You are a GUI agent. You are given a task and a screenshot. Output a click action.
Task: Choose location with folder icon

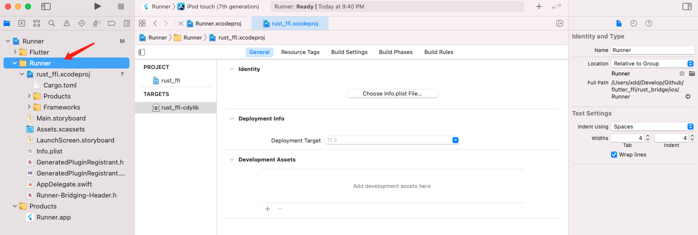692,73
